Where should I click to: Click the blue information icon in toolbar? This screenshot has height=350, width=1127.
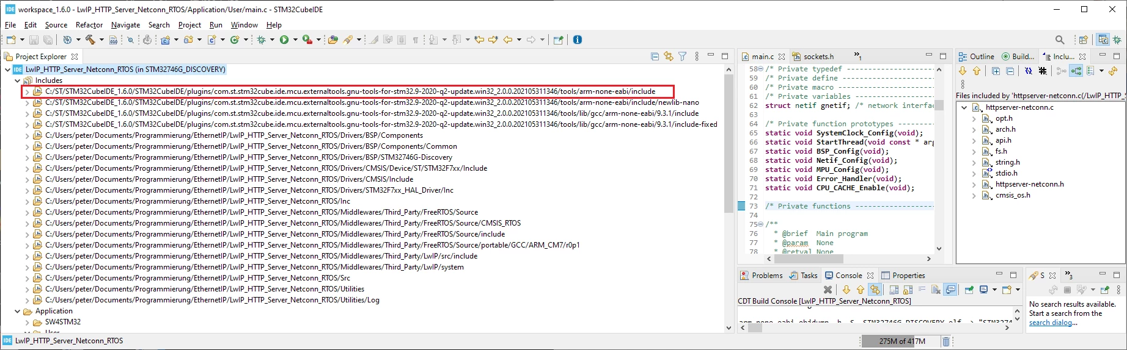tap(578, 40)
